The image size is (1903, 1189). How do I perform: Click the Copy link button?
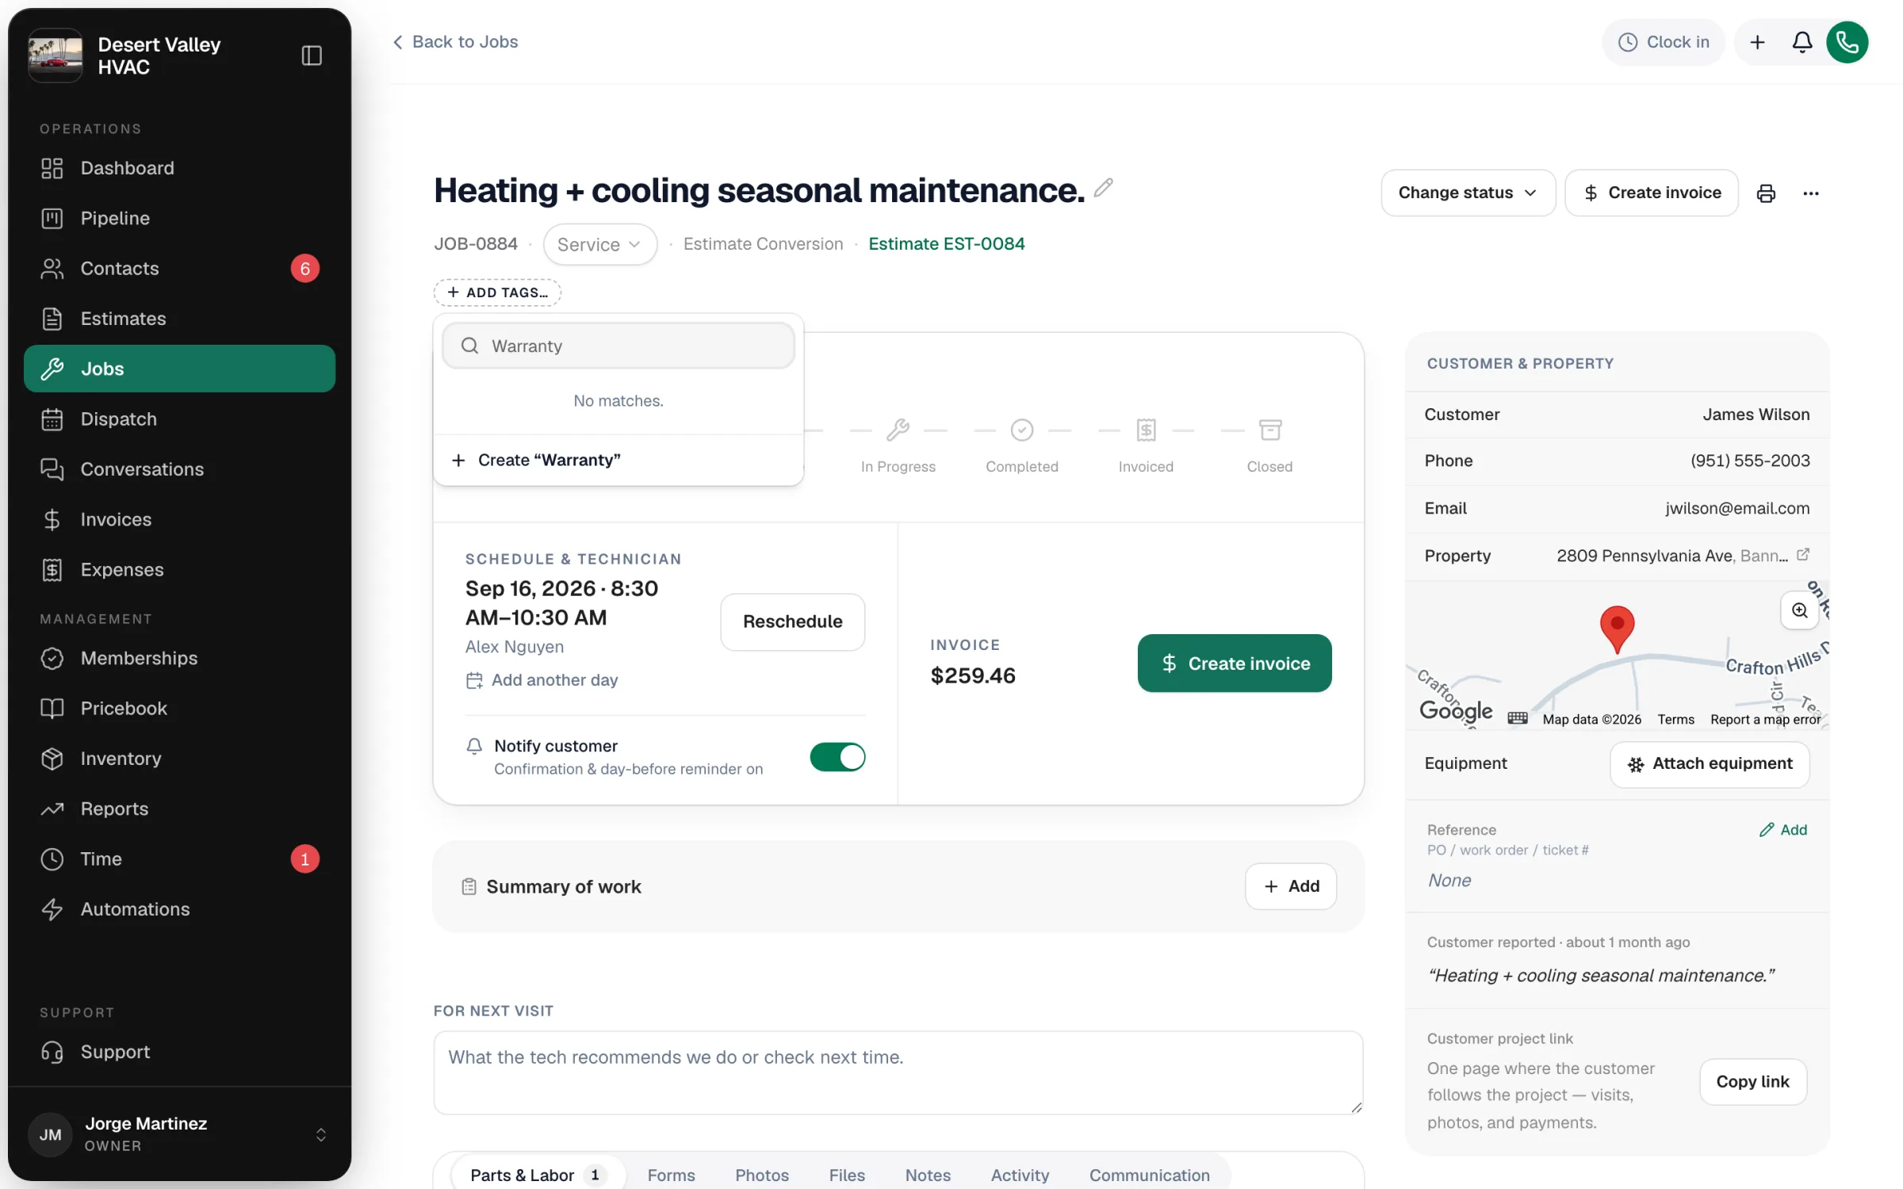pos(1752,1082)
